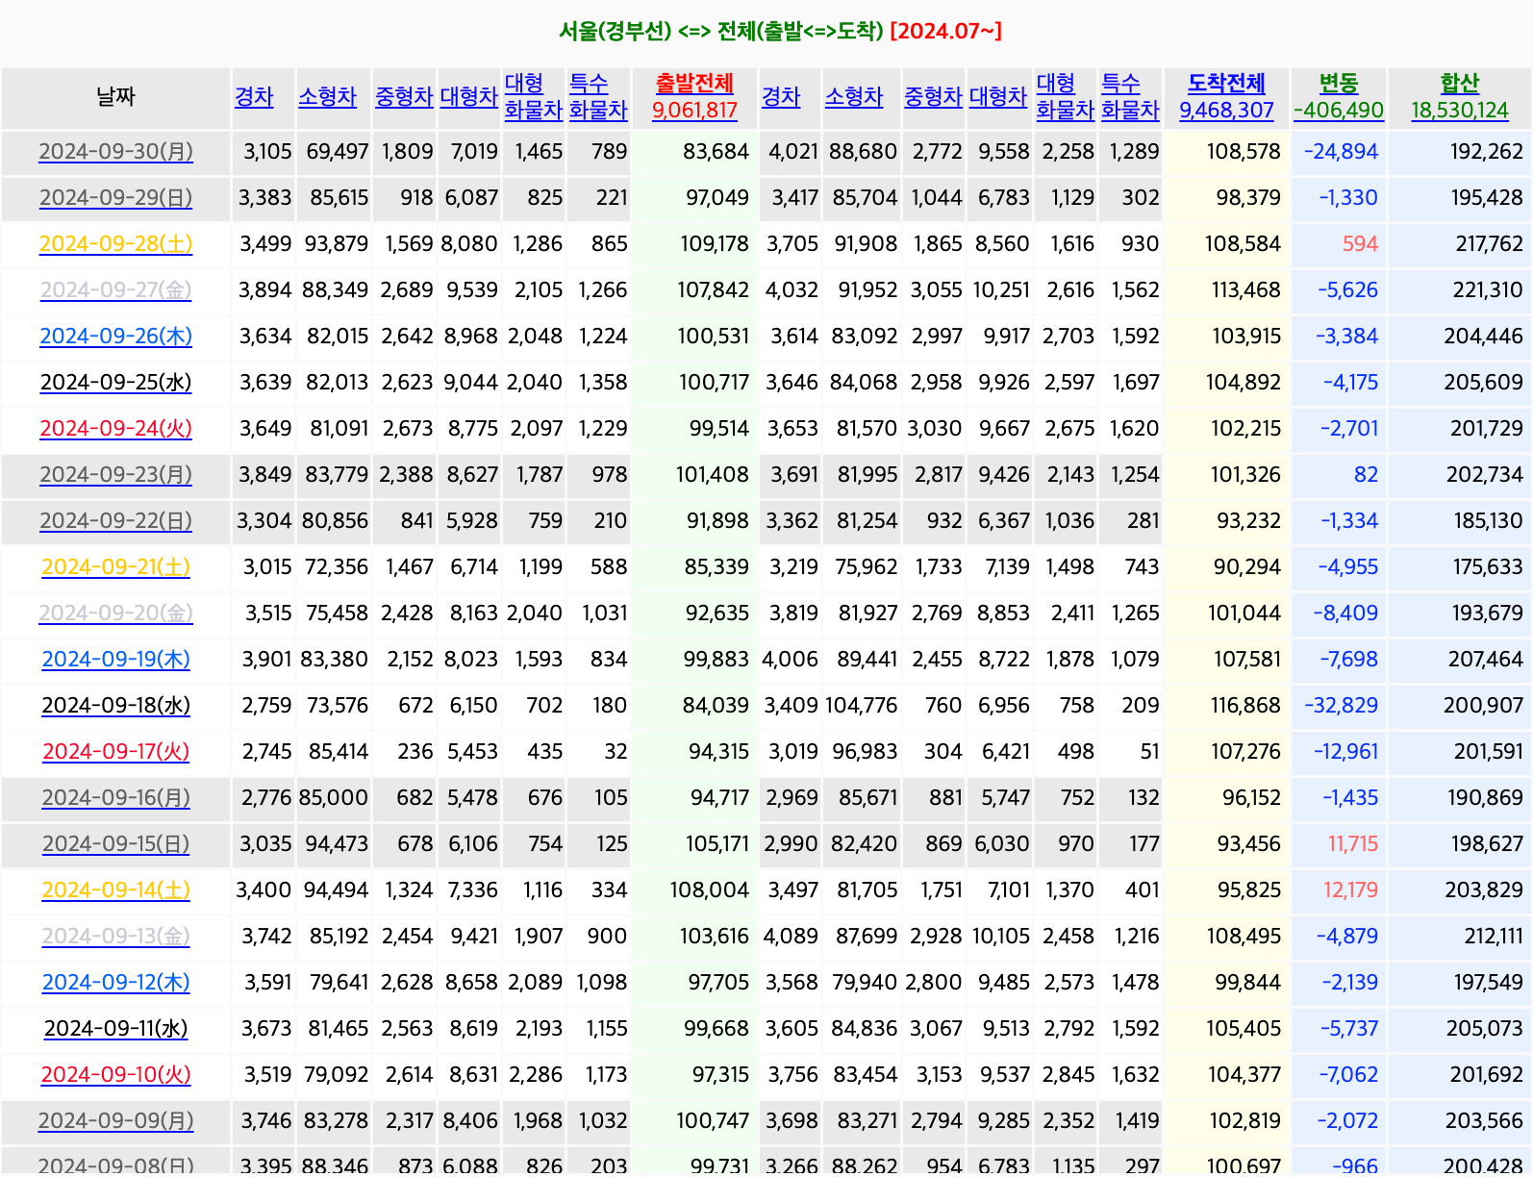Sort by departure 대형차 column header
Image resolution: width=1533 pixels, height=1177 pixels.
tap(469, 97)
